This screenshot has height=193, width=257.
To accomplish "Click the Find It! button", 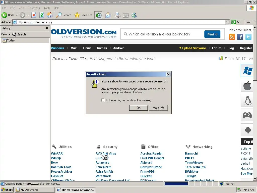I will coord(212,34).
